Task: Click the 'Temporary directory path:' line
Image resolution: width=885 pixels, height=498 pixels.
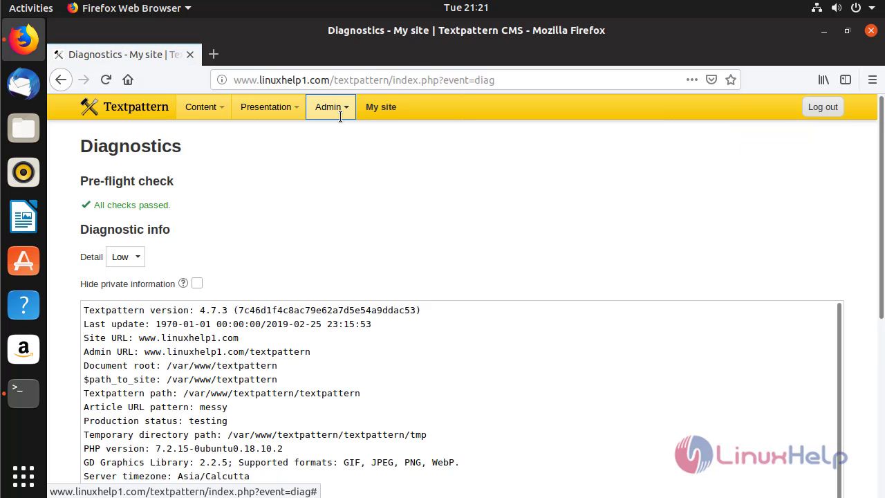Action: (255, 434)
